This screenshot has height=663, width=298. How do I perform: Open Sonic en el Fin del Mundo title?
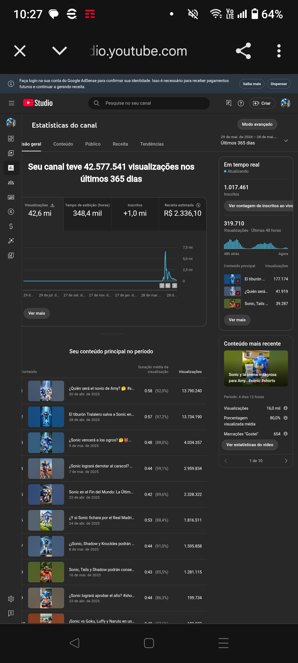tap(101, 492)
